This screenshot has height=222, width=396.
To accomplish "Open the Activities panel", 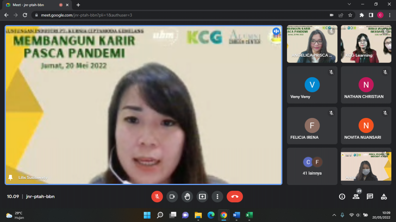I will [384, 197].
